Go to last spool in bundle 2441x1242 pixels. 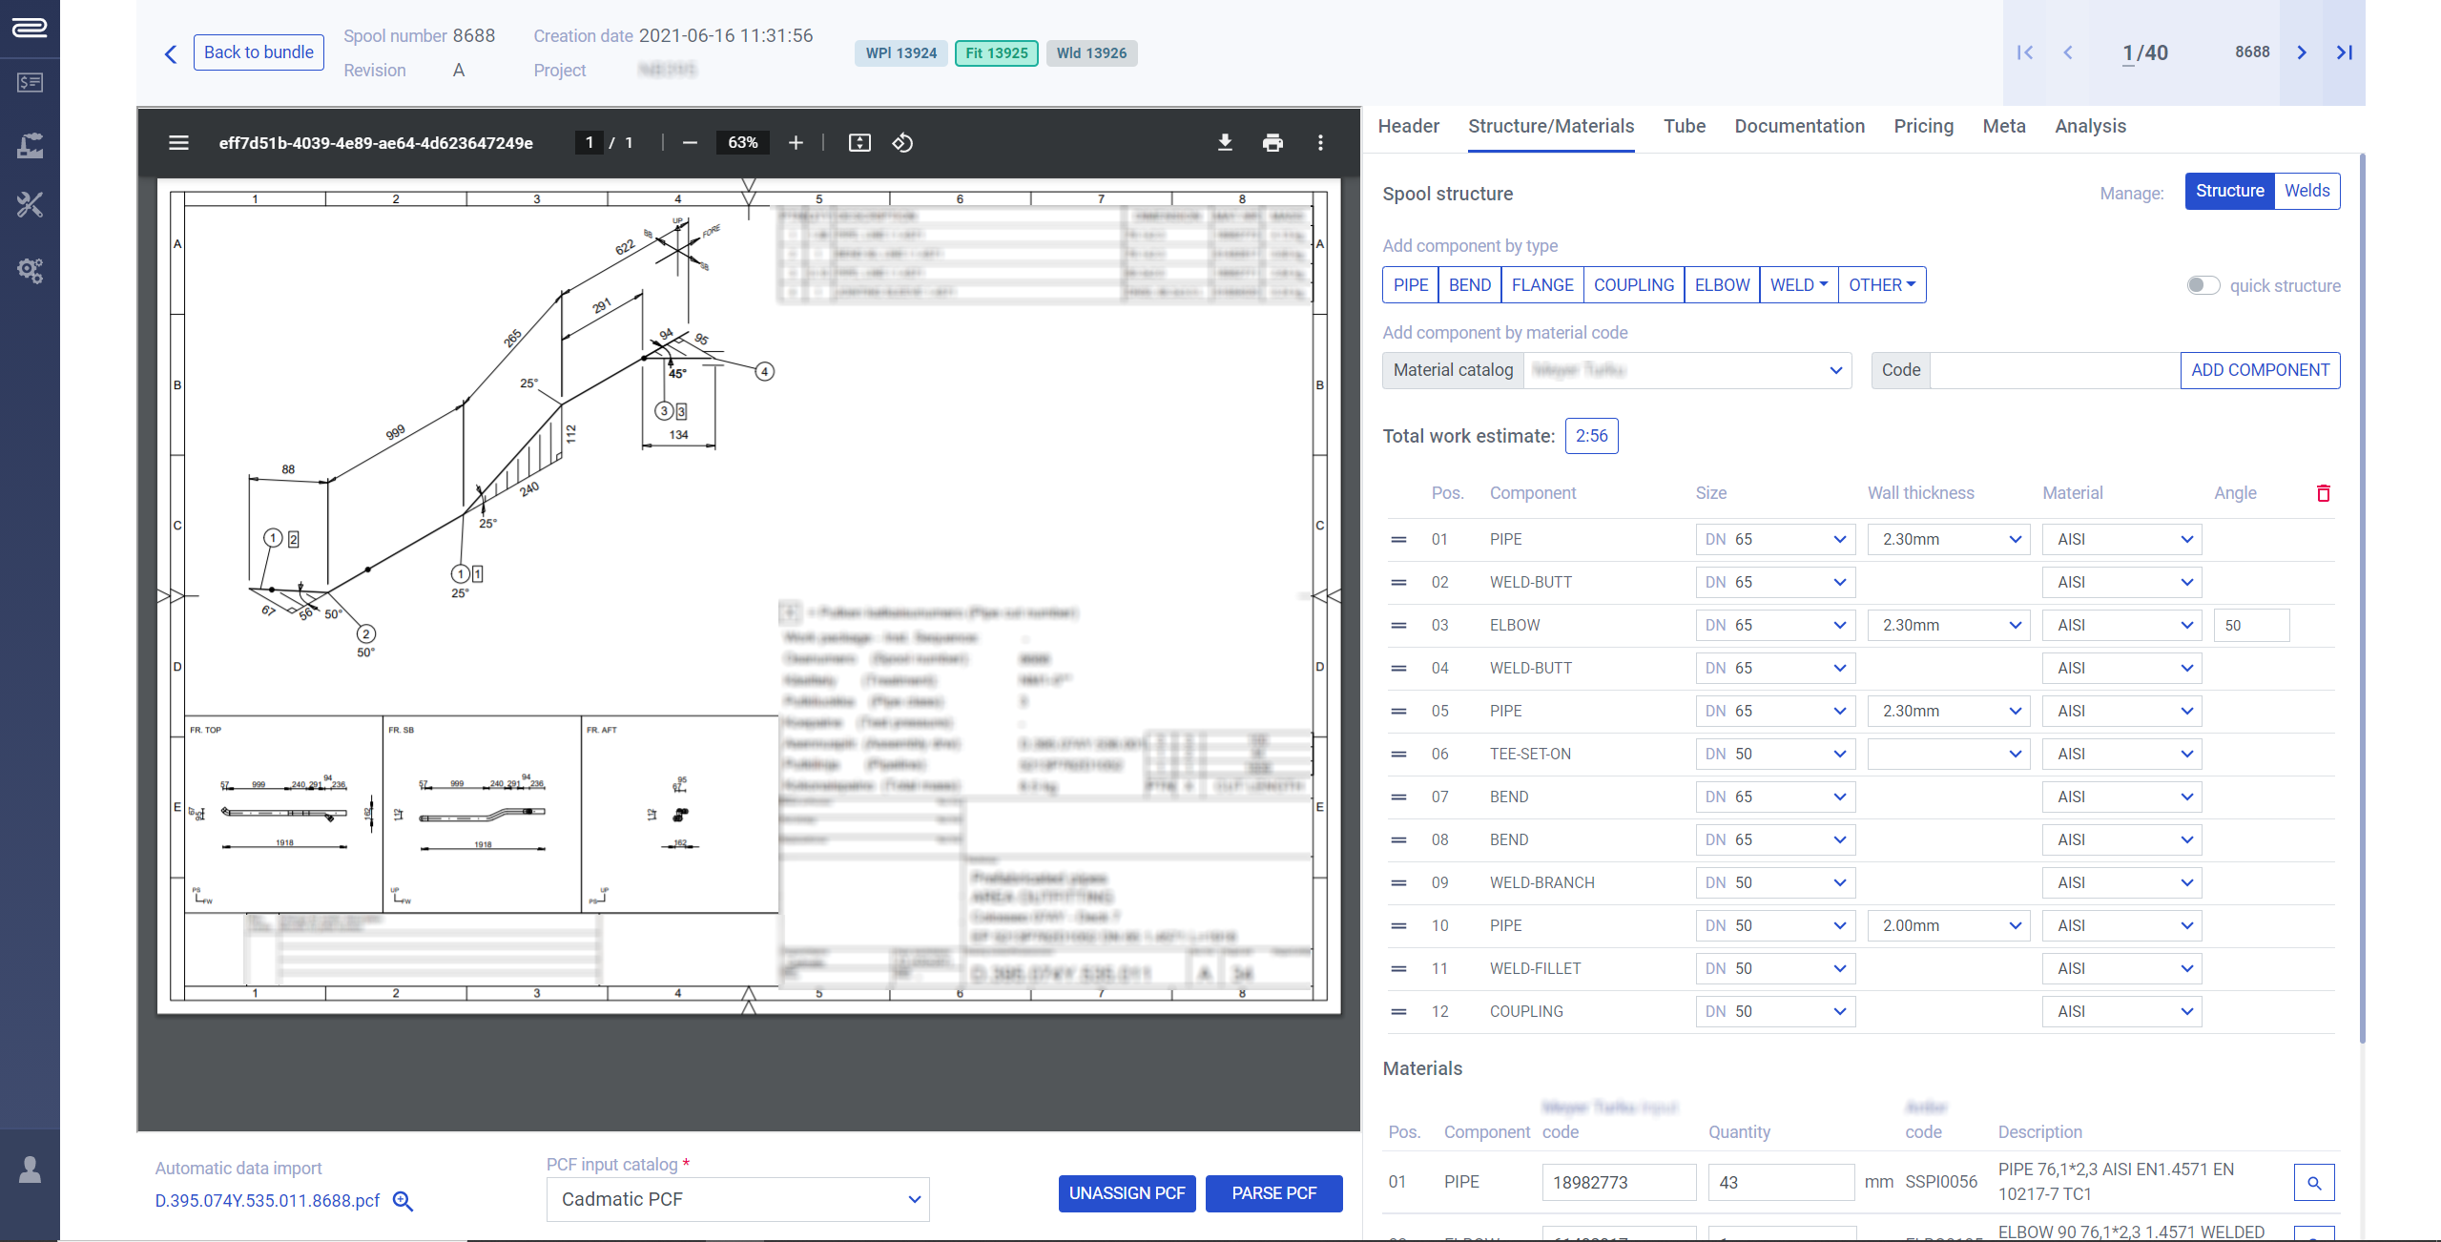point(2344,52)
